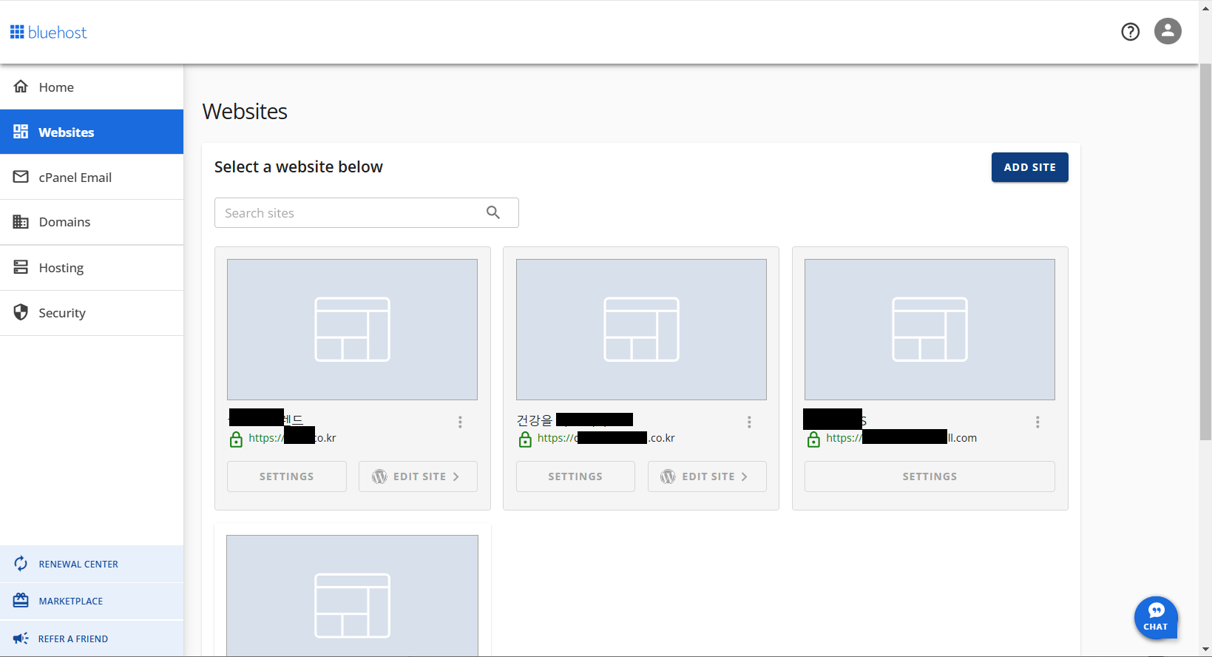
Task: Click the cPanel Email envelope icon
Action: pyautogui.click(x=21, y=177)
